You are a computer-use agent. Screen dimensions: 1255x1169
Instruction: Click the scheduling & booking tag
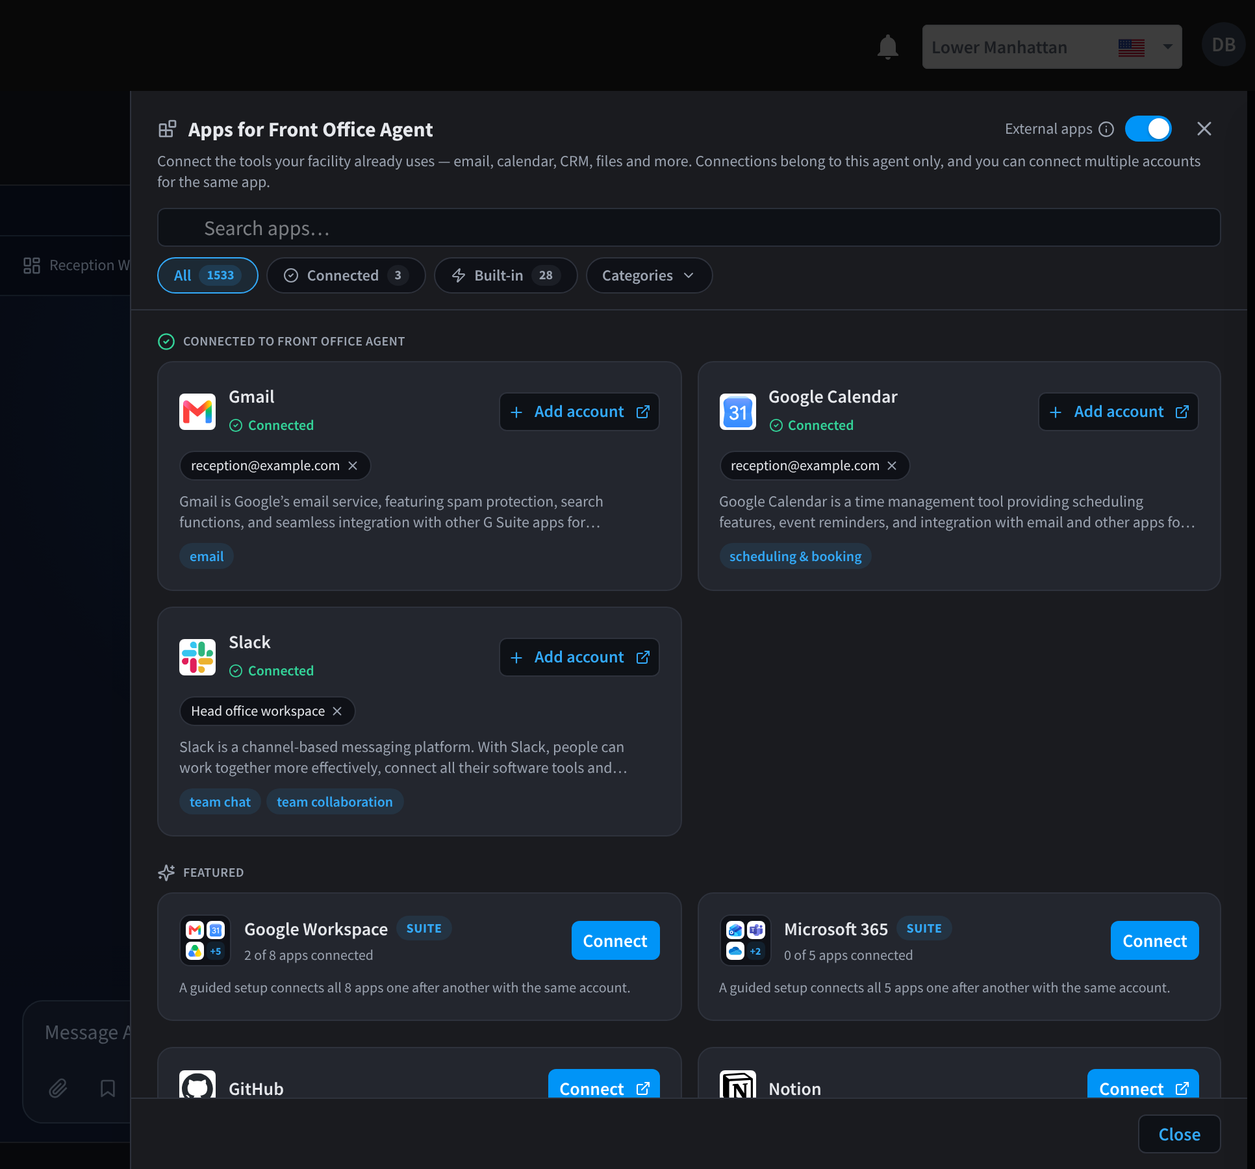pyautogui.click(x=795, y=556)
